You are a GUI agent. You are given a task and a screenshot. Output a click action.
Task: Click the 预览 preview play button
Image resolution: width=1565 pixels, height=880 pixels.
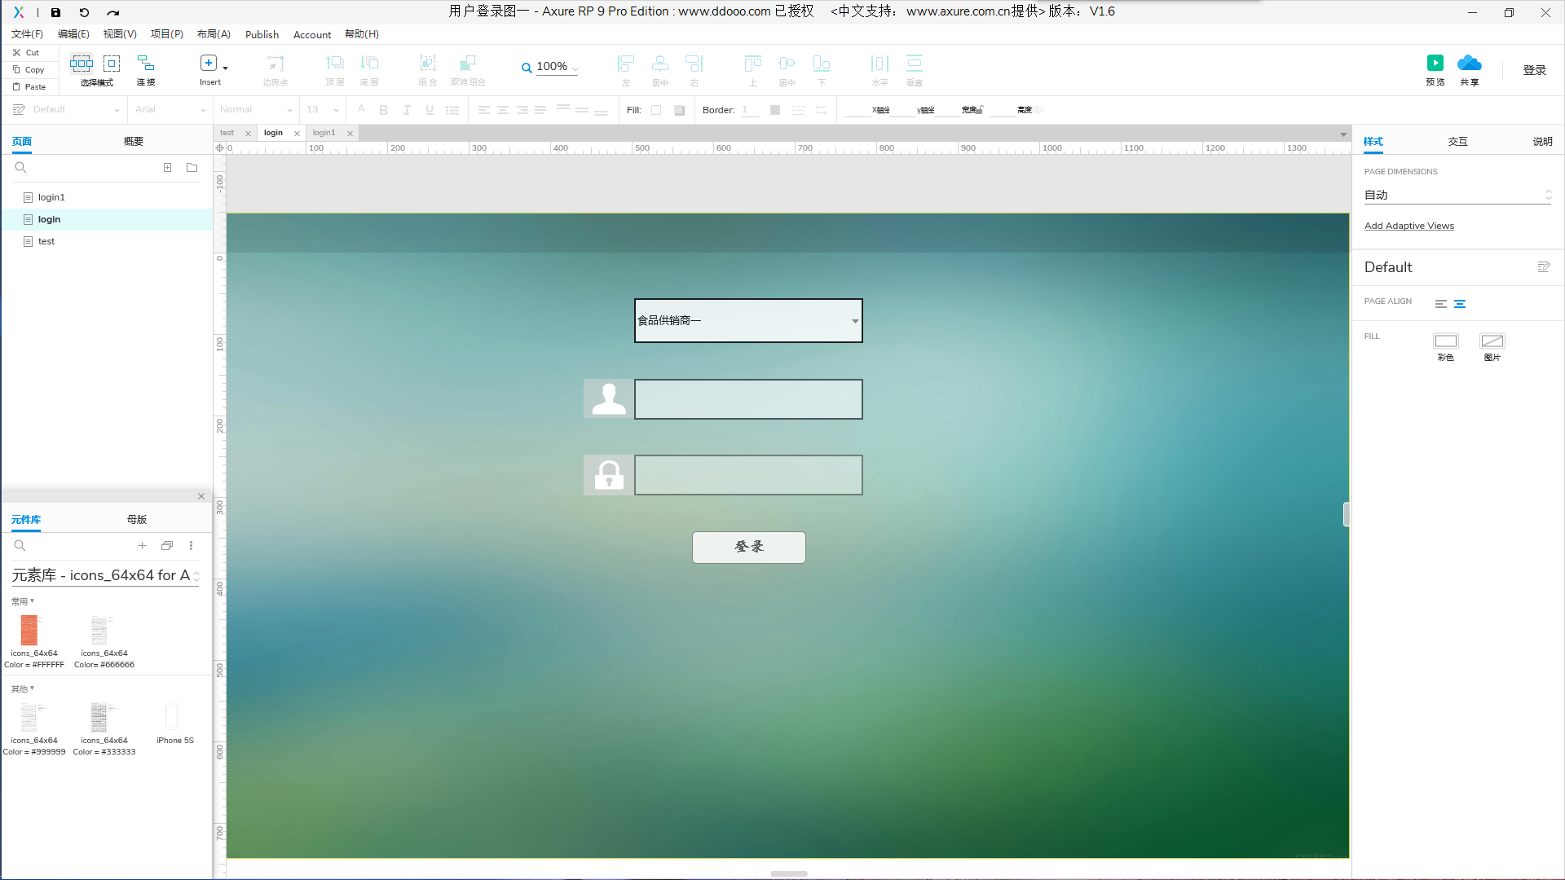point(1435,64)
